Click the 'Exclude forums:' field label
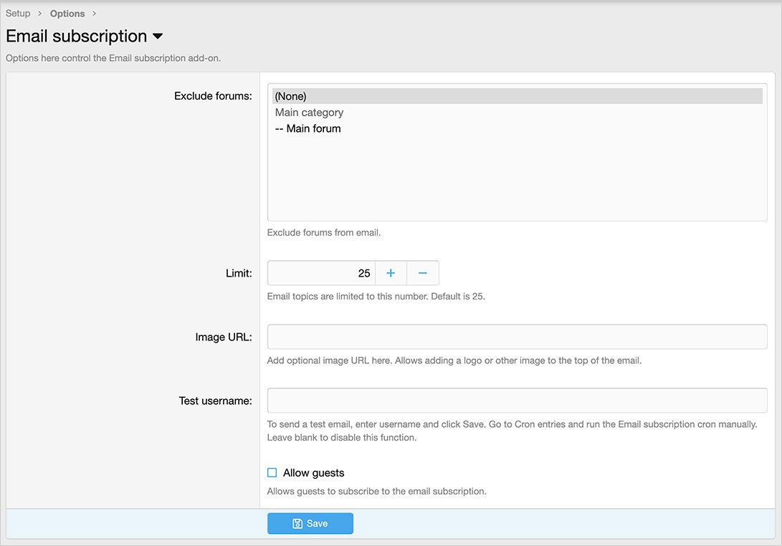Image resolution: width=782 pixels, height=546 pixels. click(x=213, y=96)
